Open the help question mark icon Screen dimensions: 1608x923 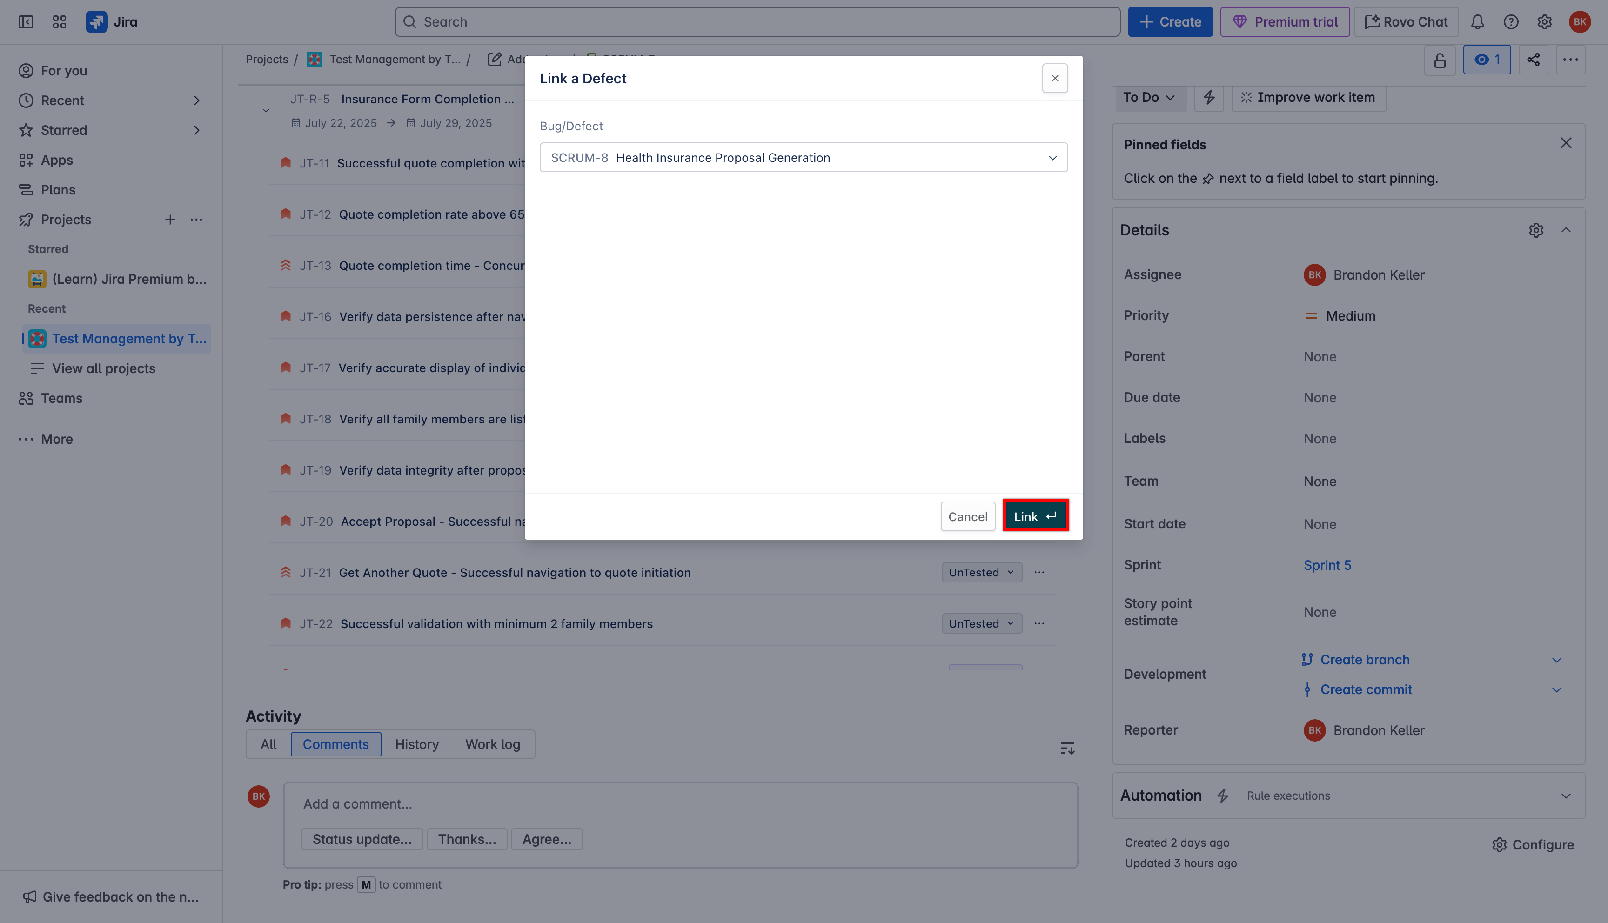tap(1511, 22)
